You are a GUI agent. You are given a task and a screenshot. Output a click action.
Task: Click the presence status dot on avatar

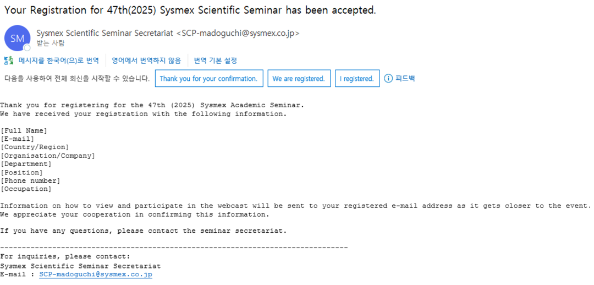[x=27, y=48]
